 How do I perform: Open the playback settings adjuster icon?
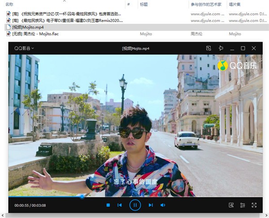(x=243, y=205)
